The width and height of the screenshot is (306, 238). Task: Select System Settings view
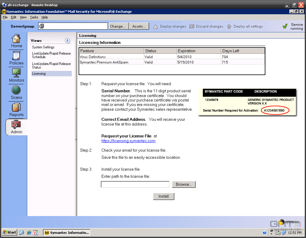tap(43, 47)
